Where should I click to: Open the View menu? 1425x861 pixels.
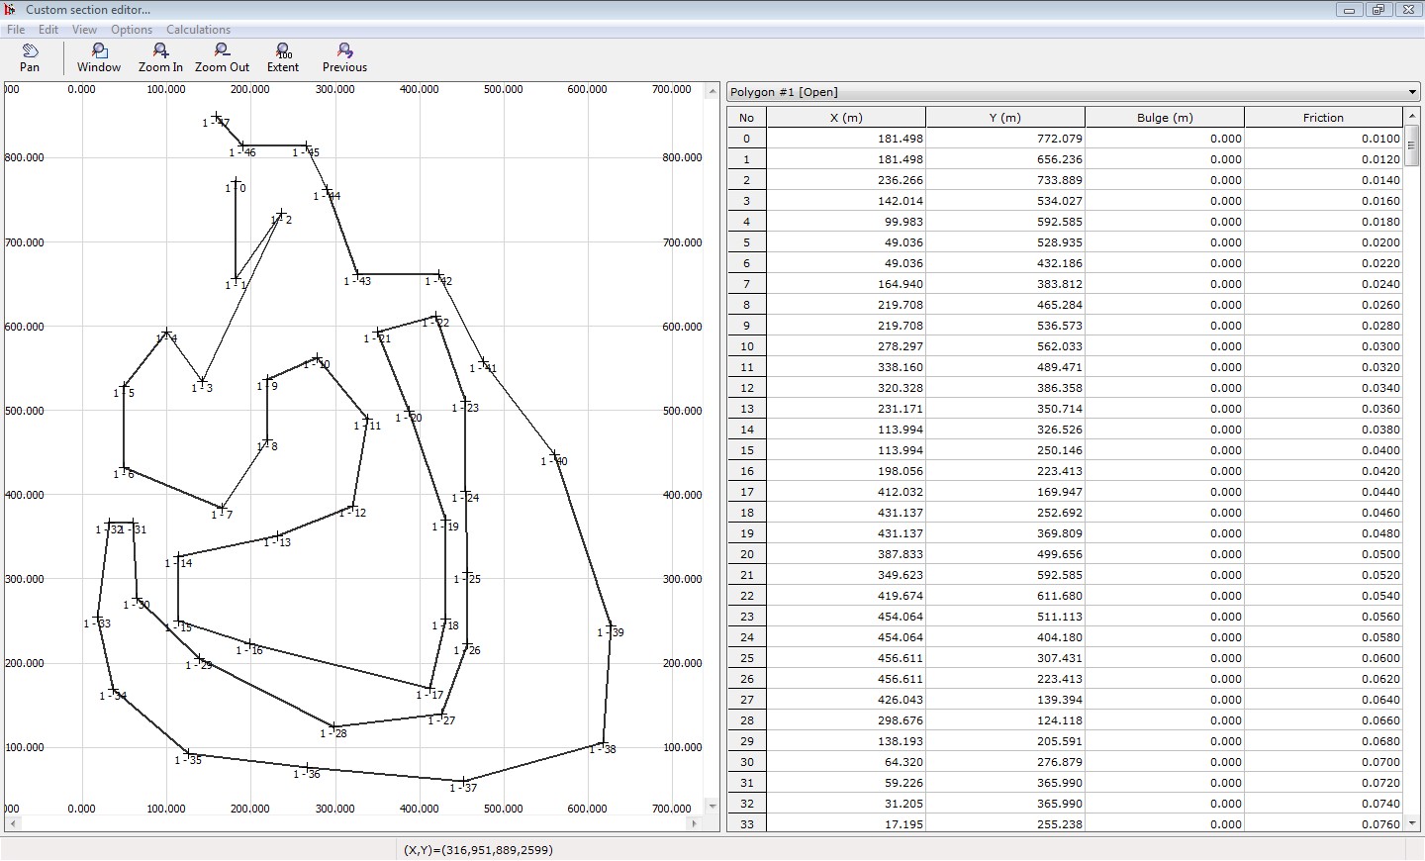click(84, 30)
